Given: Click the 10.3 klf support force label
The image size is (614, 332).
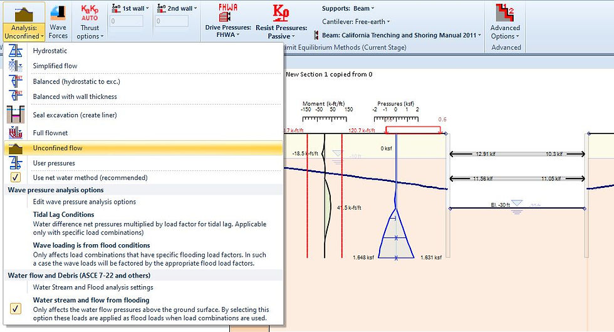Looking at the screenshot, I should tap(554, 154).
